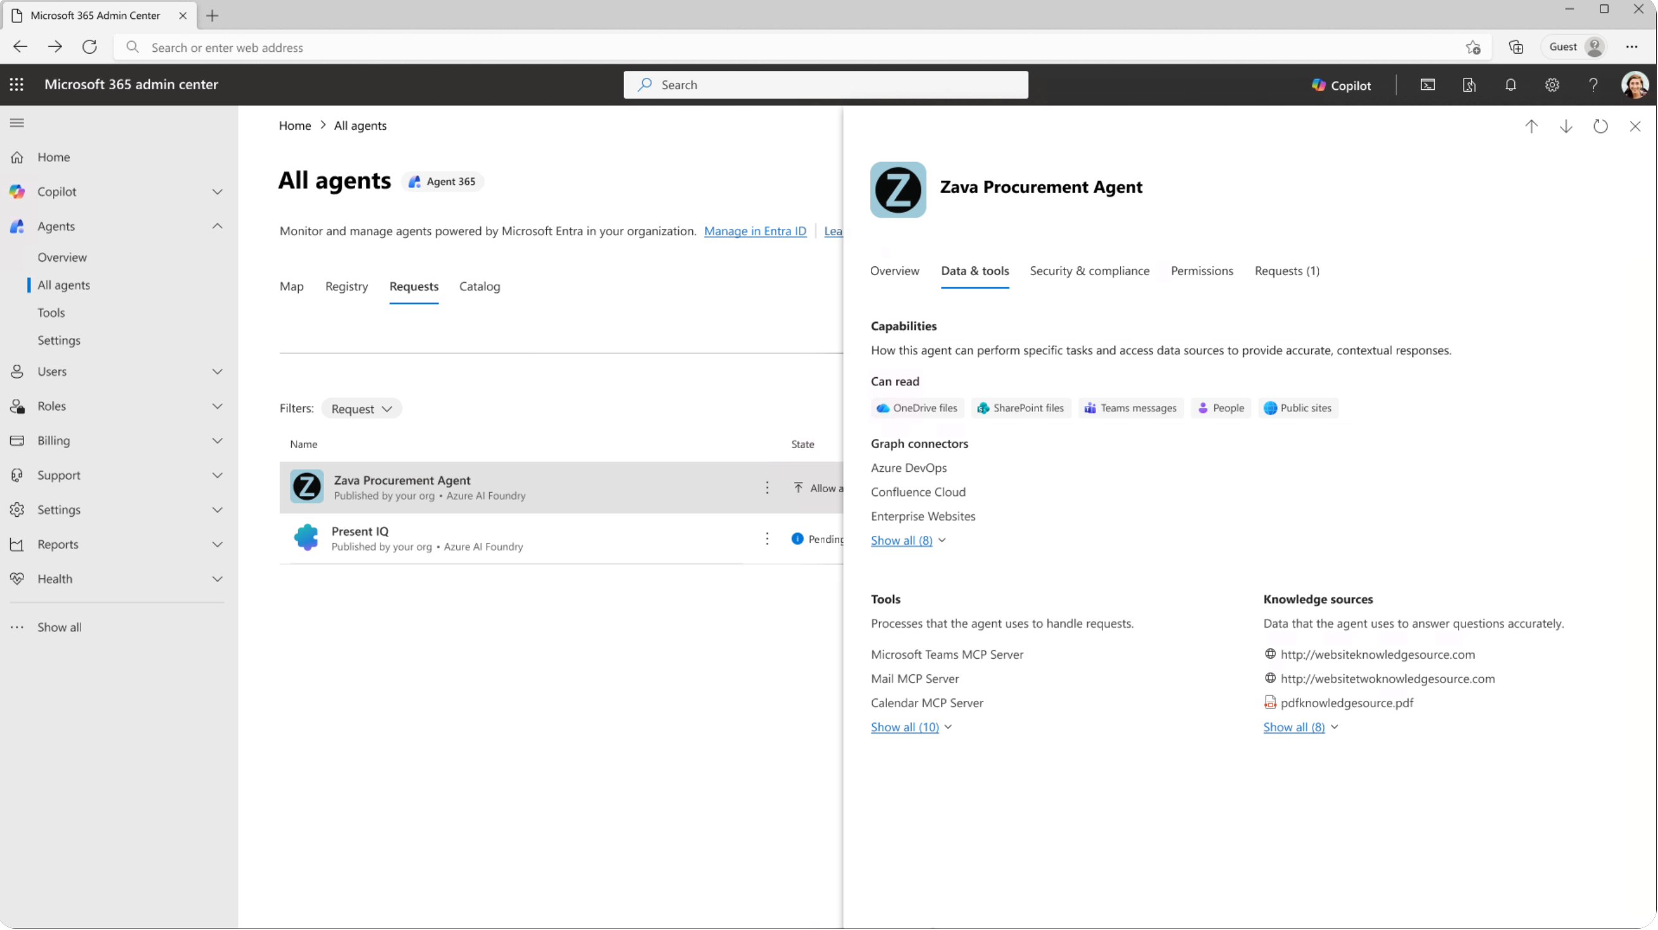Open the settings gear in header
Viewport: 1658px width, 930px height.
[1552, 85]
